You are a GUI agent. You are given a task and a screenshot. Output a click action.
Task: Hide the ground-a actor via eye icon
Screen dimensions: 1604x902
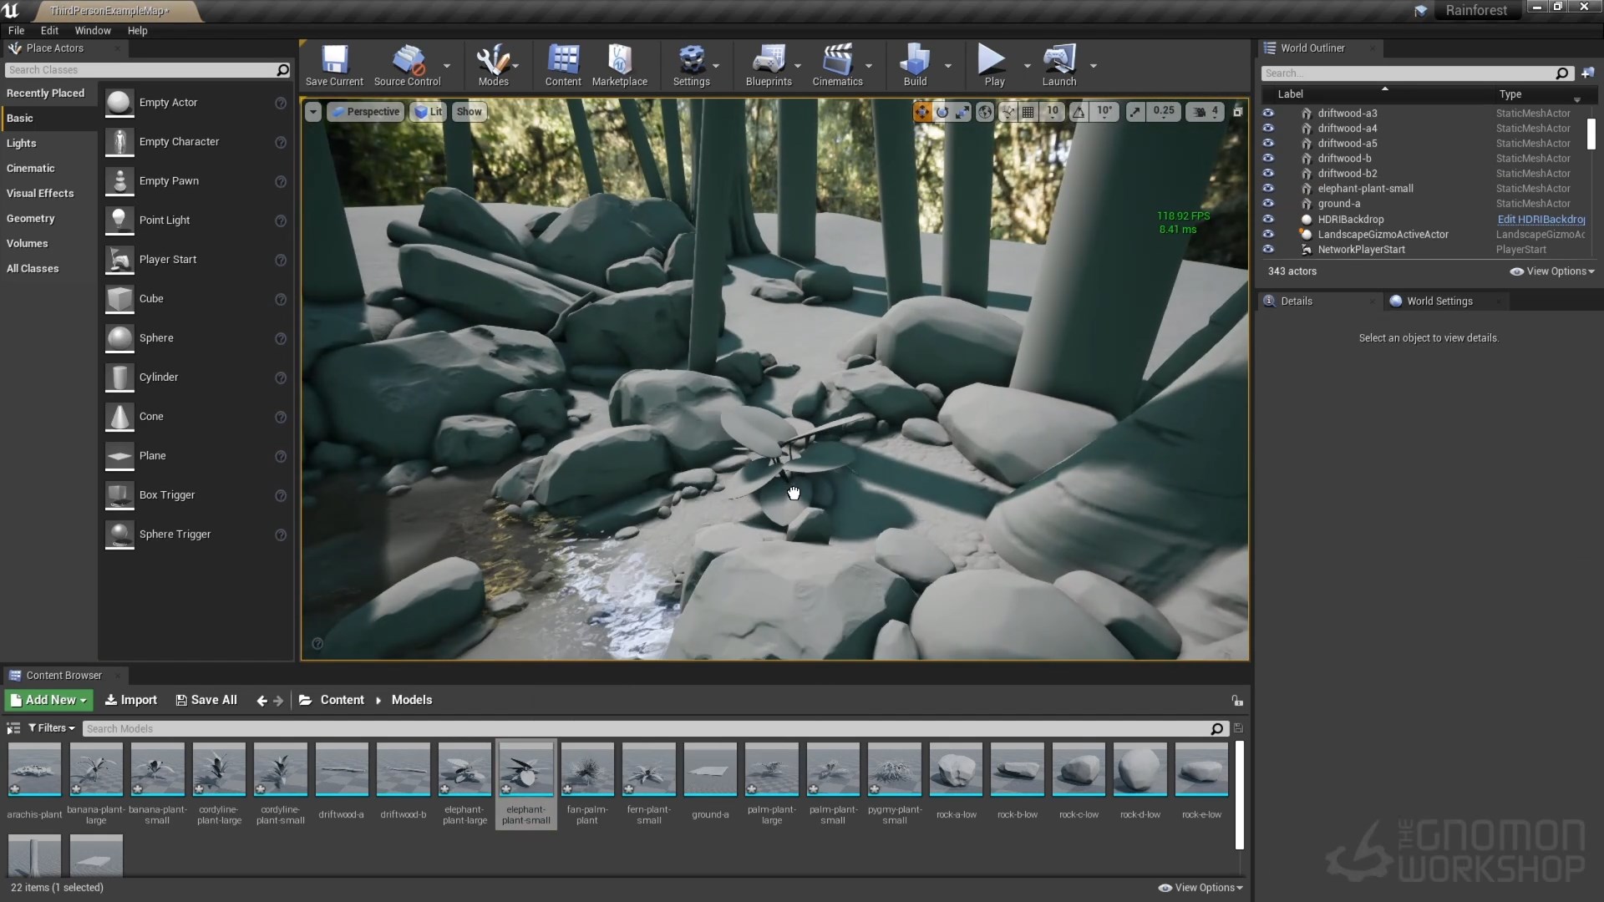[x=1268, y=203]
